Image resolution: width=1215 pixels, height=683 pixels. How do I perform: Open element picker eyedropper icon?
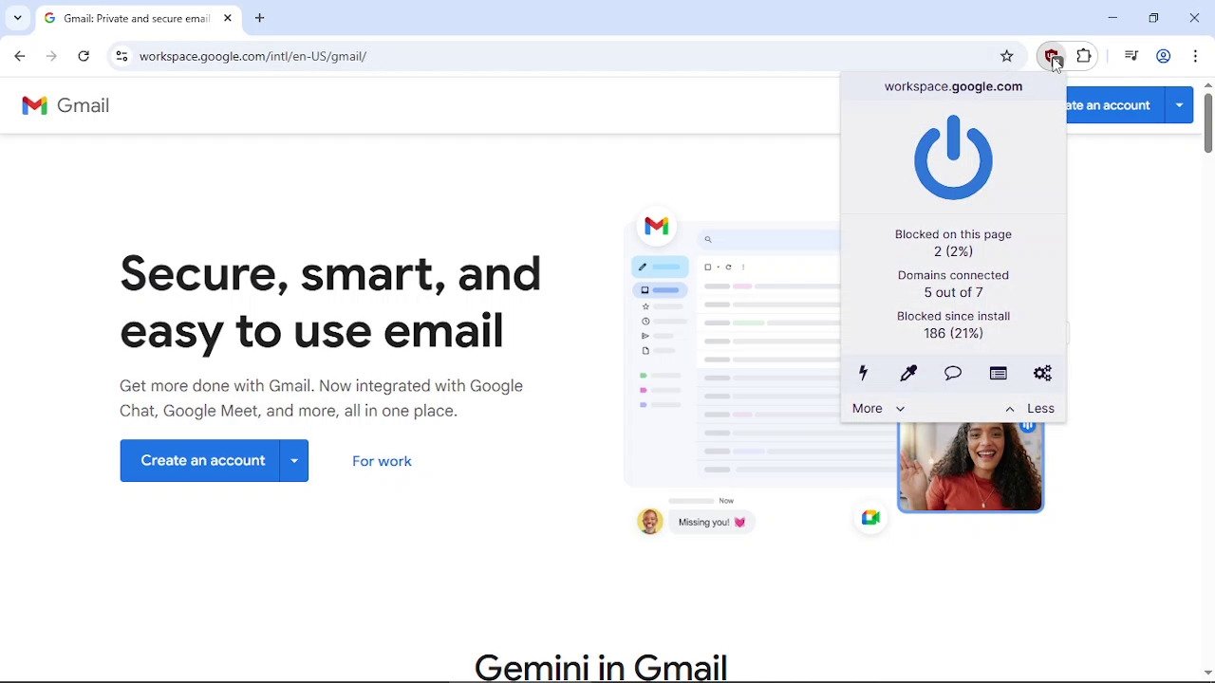point(908,374)
